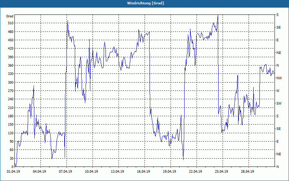Select the E compass label beside the 450 gridline
This screenshot has height=181, width=289.
pyautogui.click(x=277, y=40)
